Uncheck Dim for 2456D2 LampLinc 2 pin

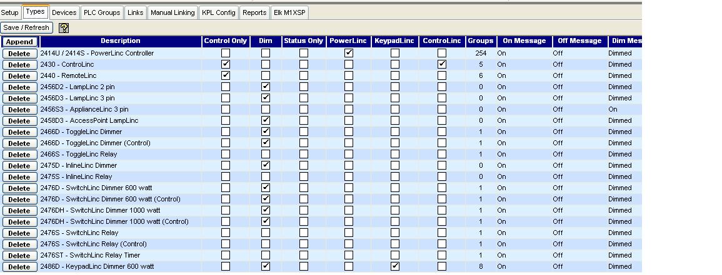pyautogui.click(x=266, y=86)
